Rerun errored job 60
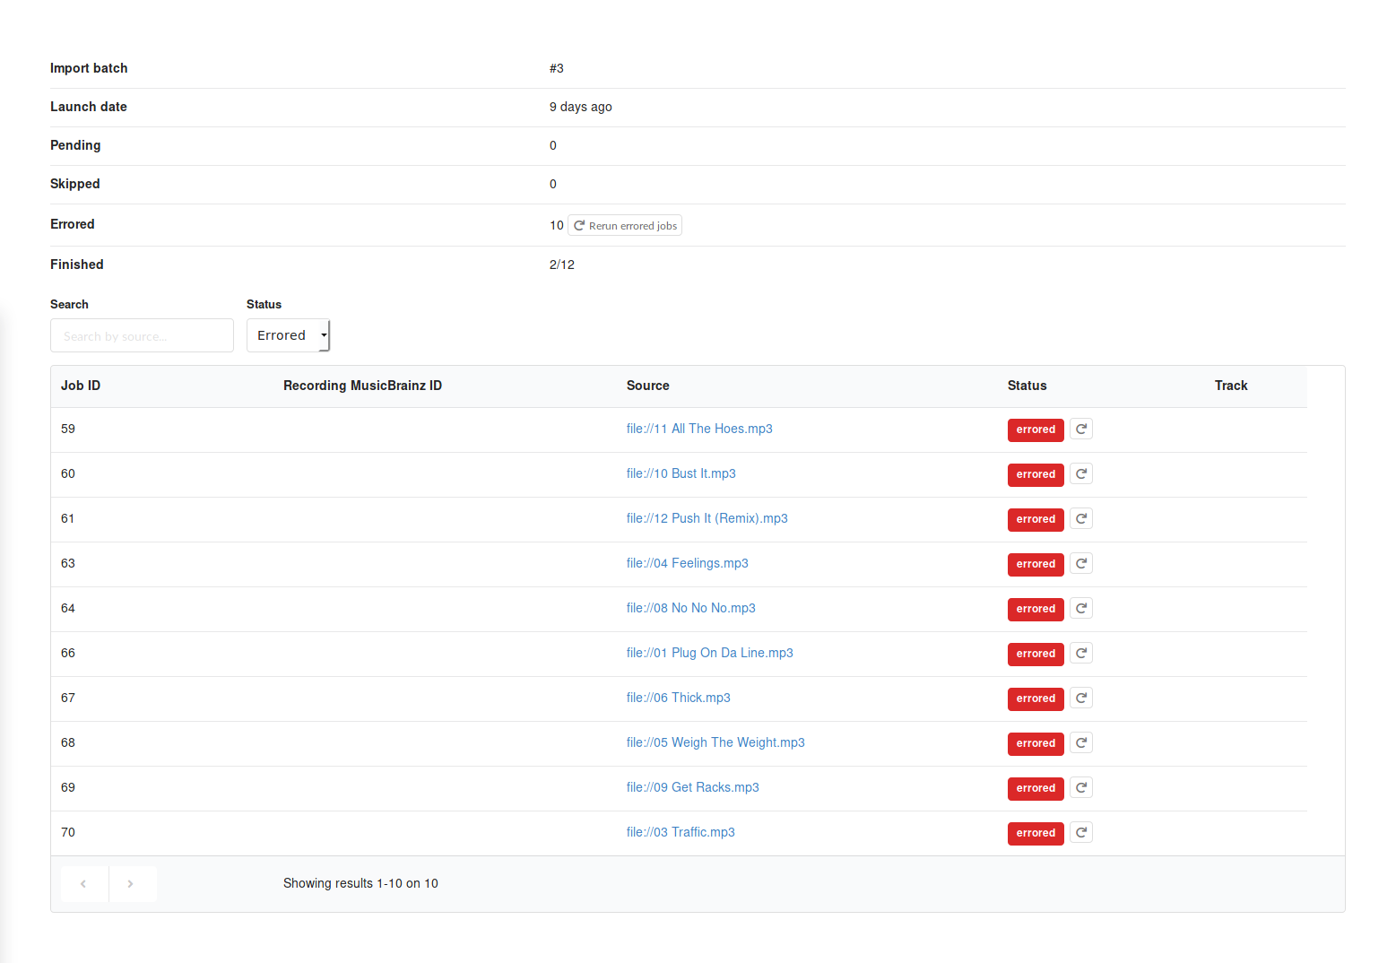 pyautogui.click(x=1081, y=473)
